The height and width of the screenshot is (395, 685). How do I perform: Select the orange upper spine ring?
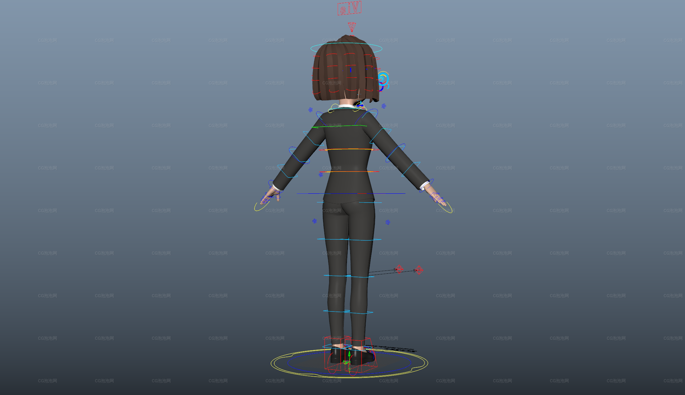[349, 149]
